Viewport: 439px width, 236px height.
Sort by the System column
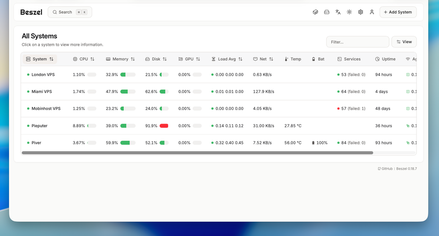[40, 59]
